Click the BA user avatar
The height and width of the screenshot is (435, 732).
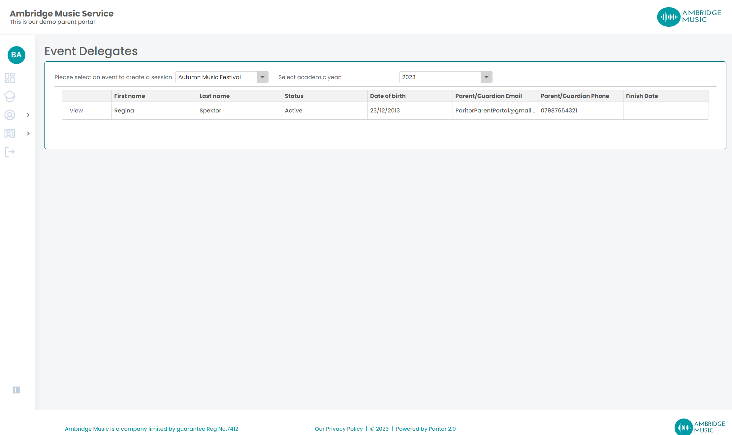16,55
